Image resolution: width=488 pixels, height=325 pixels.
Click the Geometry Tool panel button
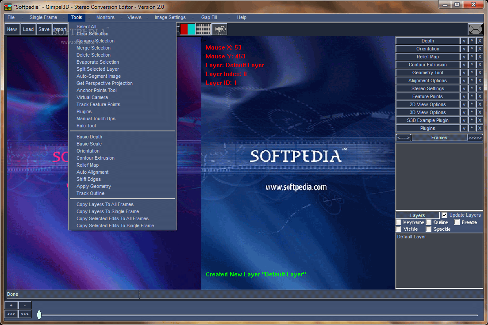[x=428, y=73]
